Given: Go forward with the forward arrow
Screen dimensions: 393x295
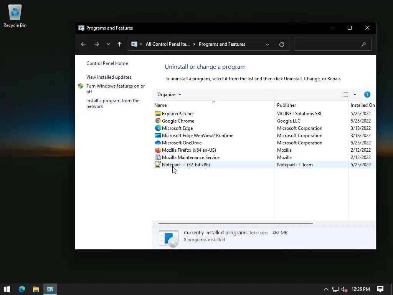Looking at the screenshot, I should 96,45.
